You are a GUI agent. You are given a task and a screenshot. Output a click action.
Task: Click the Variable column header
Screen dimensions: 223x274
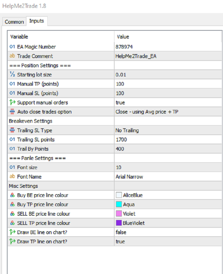point(19,37)
